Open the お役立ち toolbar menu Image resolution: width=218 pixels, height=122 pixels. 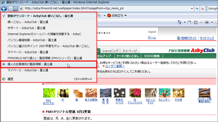coord(119,15)
